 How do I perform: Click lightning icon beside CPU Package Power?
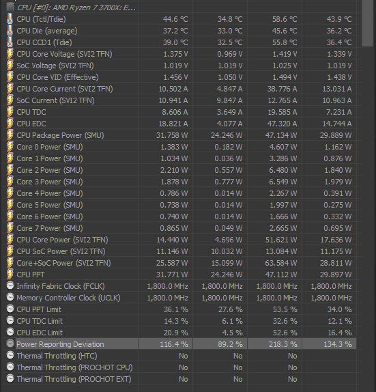[10, 135]
